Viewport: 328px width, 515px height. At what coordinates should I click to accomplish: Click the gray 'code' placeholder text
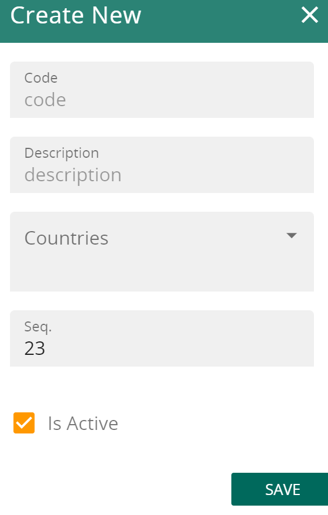(x=45, y=100)
